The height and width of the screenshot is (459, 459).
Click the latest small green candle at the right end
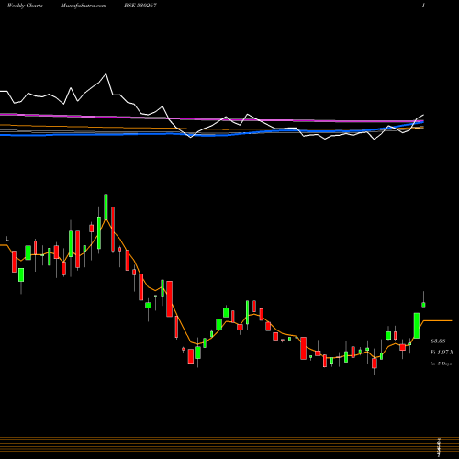point(423,305)
